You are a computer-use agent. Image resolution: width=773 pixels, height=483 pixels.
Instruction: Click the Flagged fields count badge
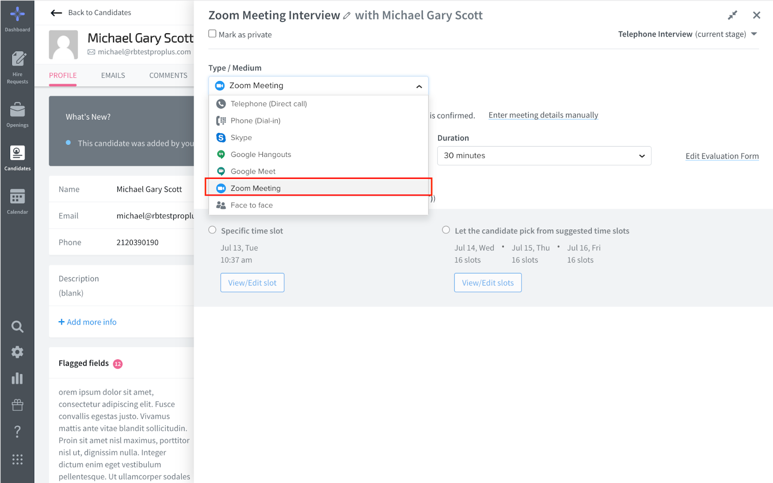point(118,364)
